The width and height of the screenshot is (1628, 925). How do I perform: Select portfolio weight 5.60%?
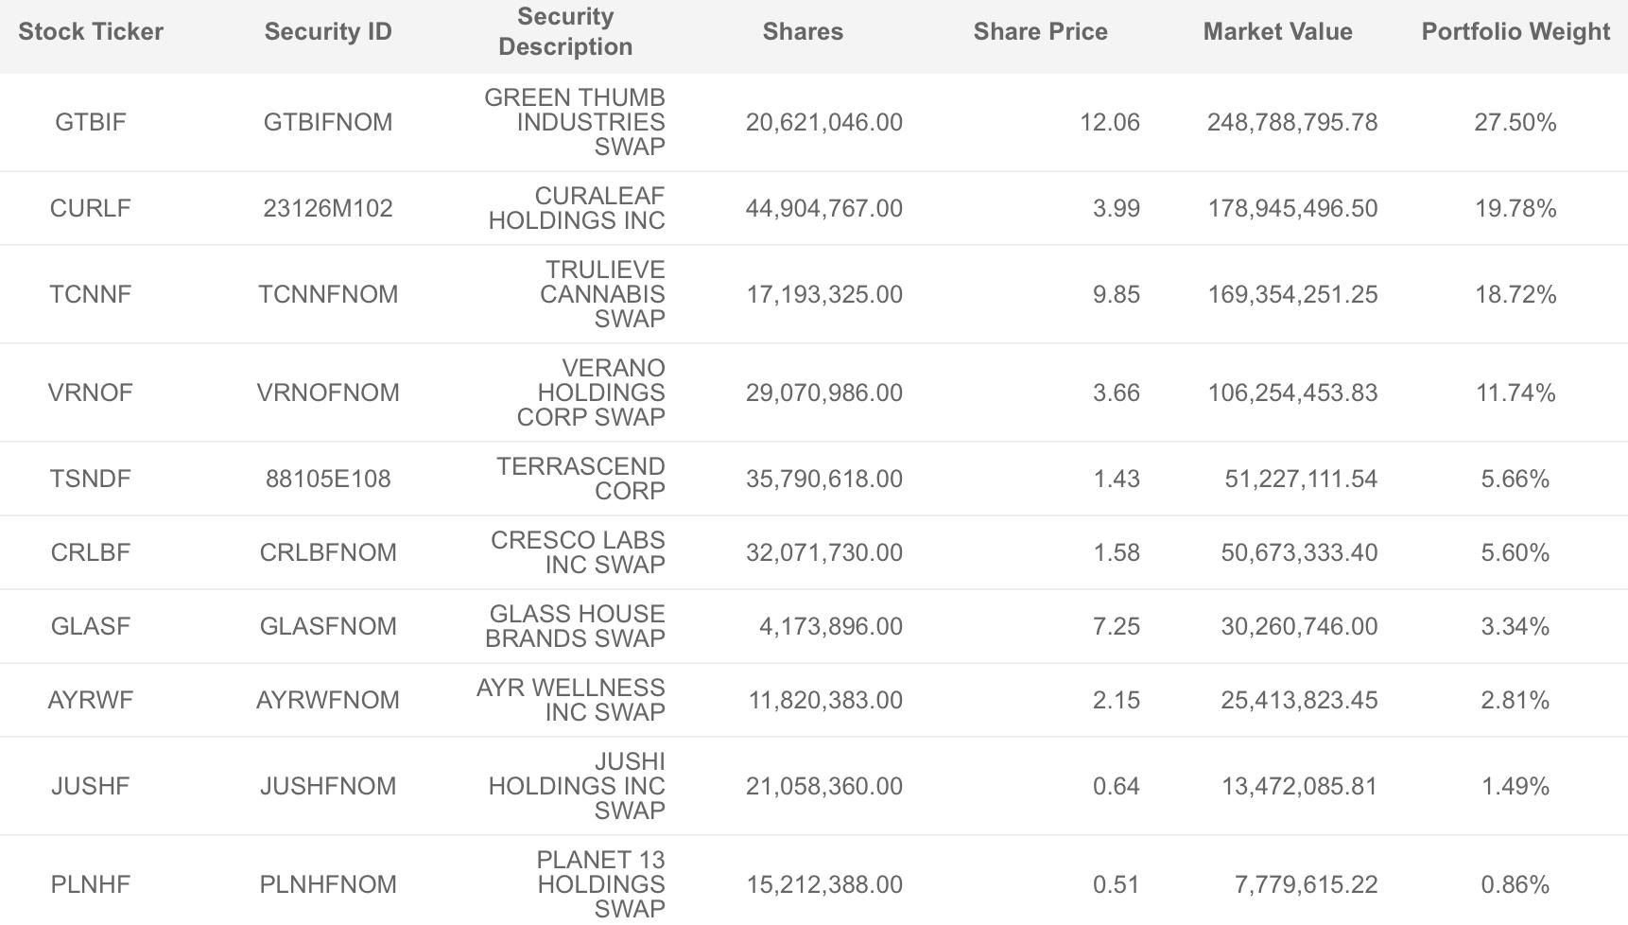(1515, 552)
